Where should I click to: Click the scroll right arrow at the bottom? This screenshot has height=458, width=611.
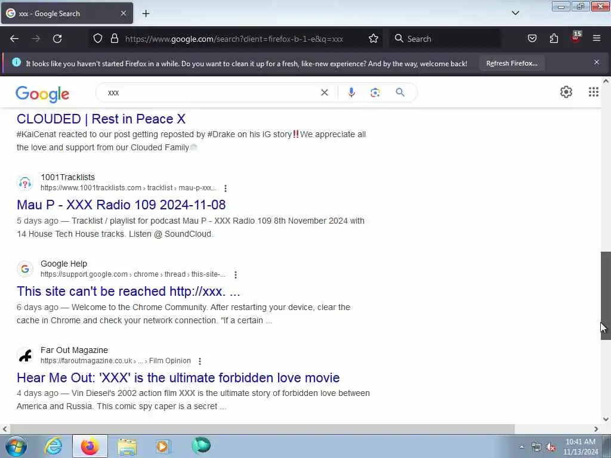click(x=596, y=429)
